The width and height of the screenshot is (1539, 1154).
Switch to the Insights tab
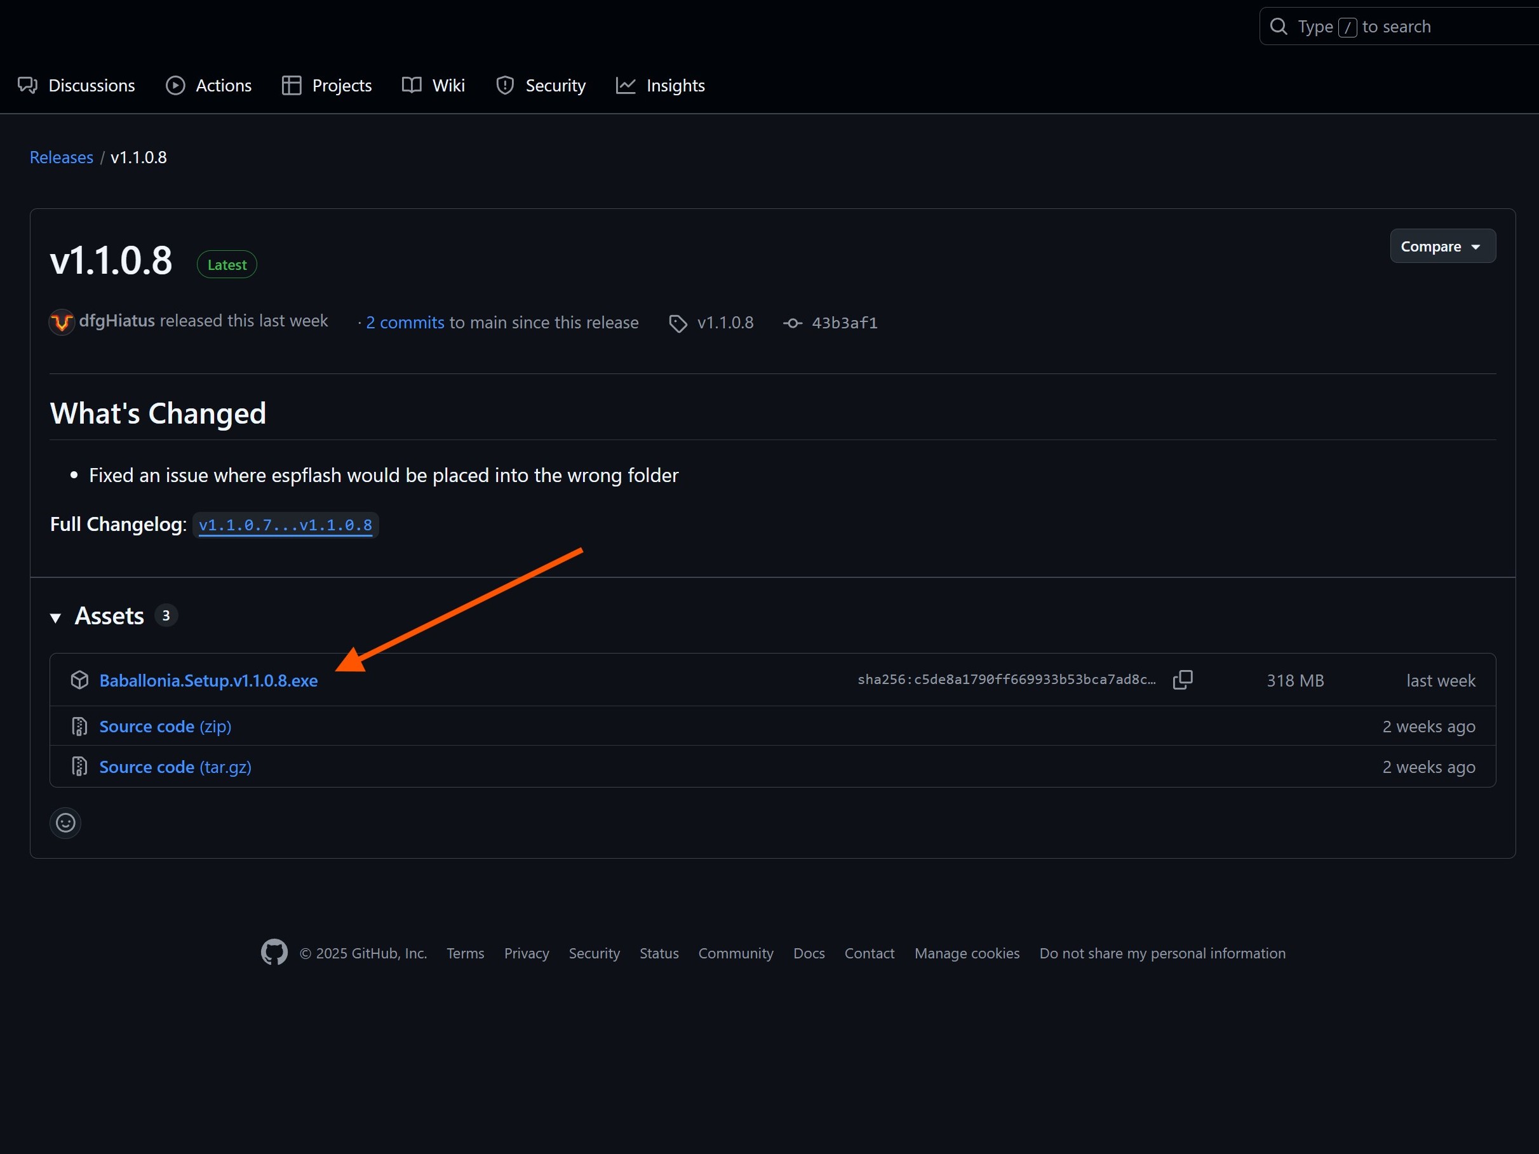661,86
